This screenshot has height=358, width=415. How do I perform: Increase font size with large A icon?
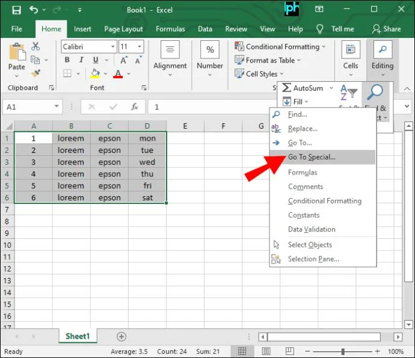[124, 60]
